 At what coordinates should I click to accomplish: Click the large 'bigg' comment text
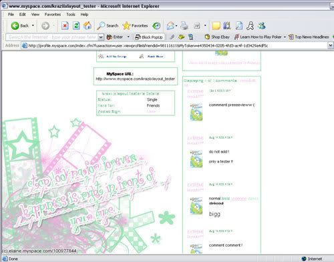pyautogui.click(x=214, y=214)
